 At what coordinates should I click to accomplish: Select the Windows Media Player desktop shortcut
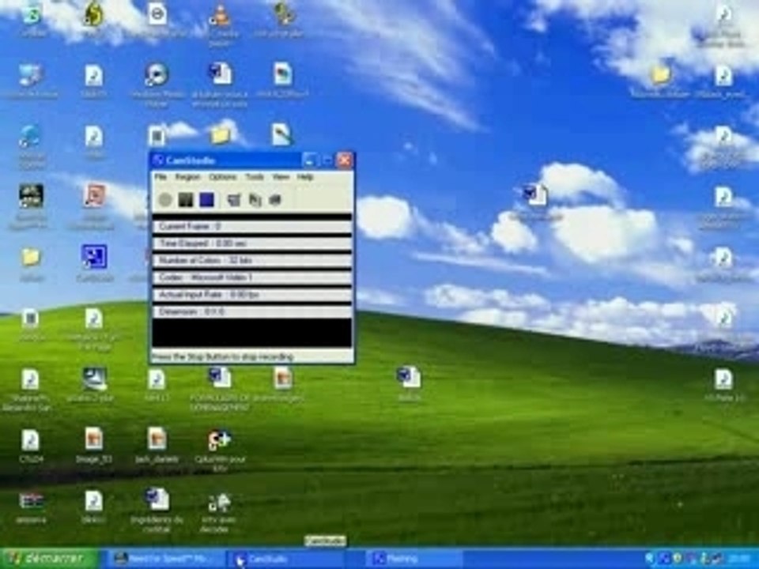click(157, 74)
